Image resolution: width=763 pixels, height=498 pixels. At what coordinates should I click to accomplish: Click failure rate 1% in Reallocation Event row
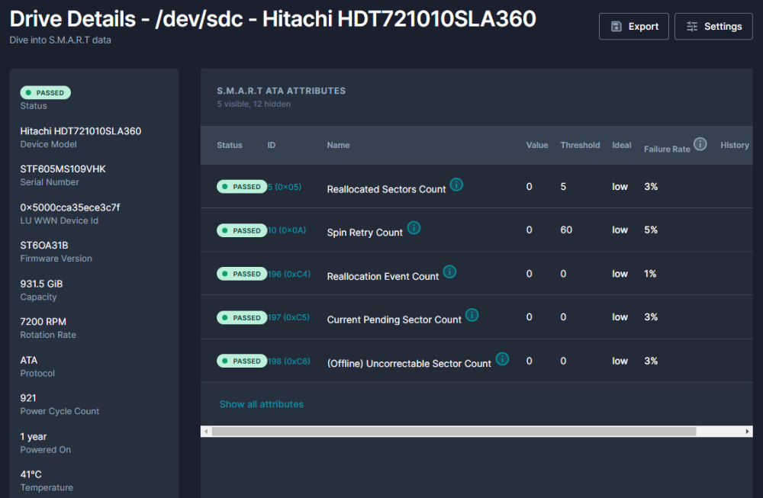(x=650, y=273)
